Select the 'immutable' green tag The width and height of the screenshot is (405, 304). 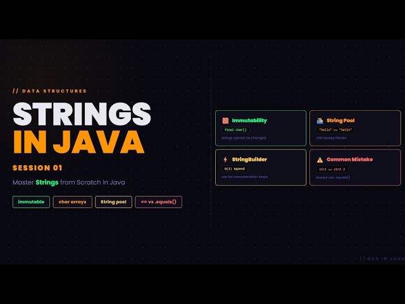point(31,202)
